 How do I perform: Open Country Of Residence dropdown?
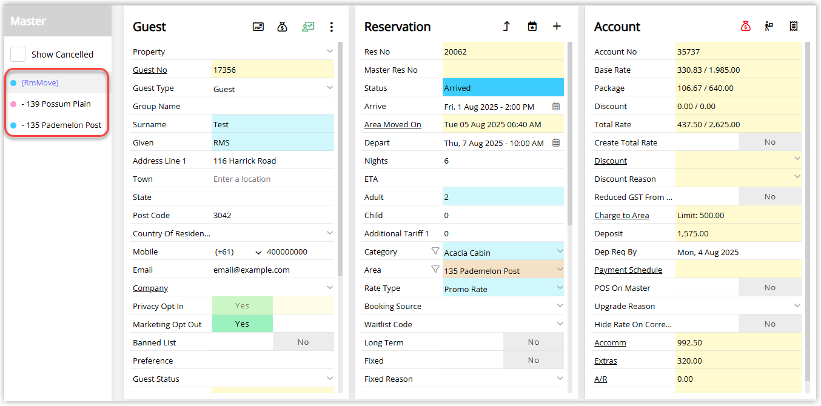pos(330,233)
